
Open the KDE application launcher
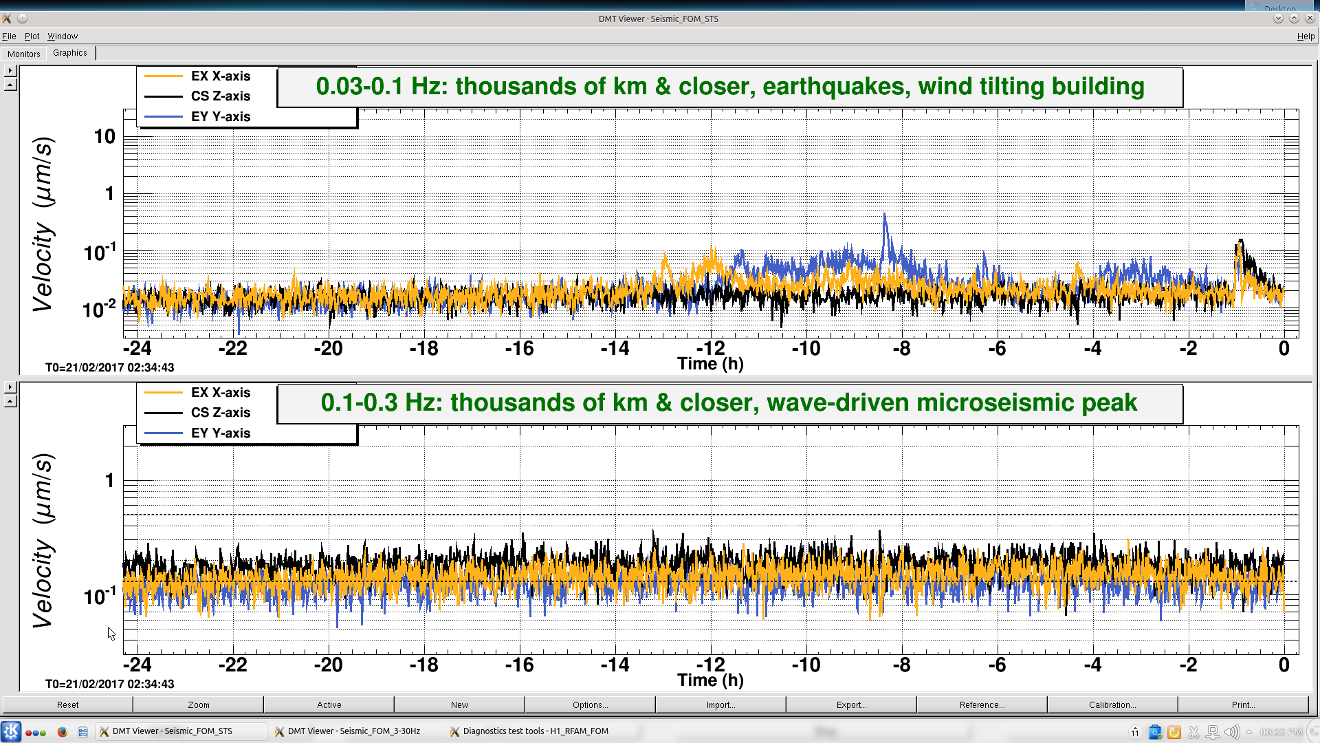pyautogui.click(x=11, y=731)
